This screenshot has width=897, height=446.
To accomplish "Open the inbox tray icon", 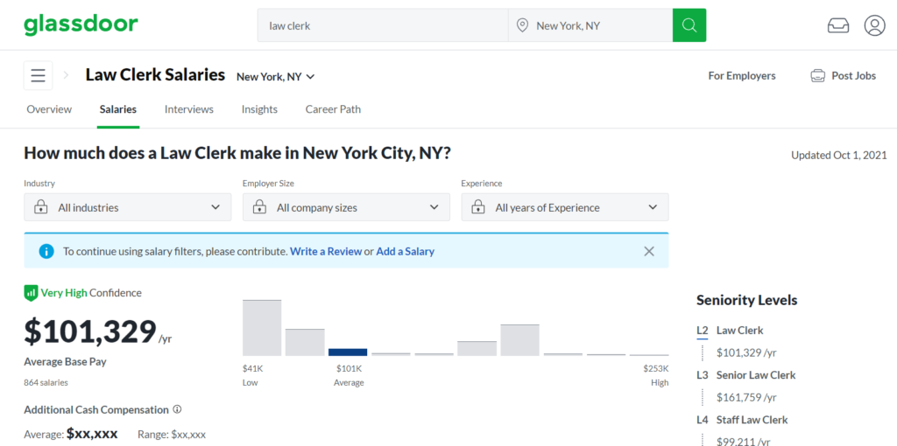I will click(x=838, y=25).
